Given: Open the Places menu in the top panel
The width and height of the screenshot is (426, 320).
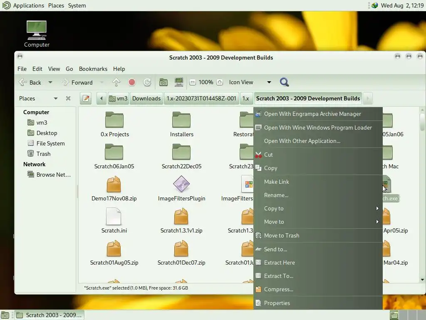Looking at the screenshot, I should [56, 5].
